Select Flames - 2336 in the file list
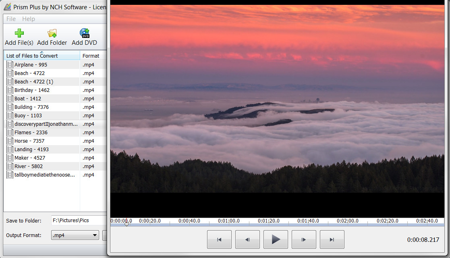Screen dimensions: 450x258 pos(32,132)
